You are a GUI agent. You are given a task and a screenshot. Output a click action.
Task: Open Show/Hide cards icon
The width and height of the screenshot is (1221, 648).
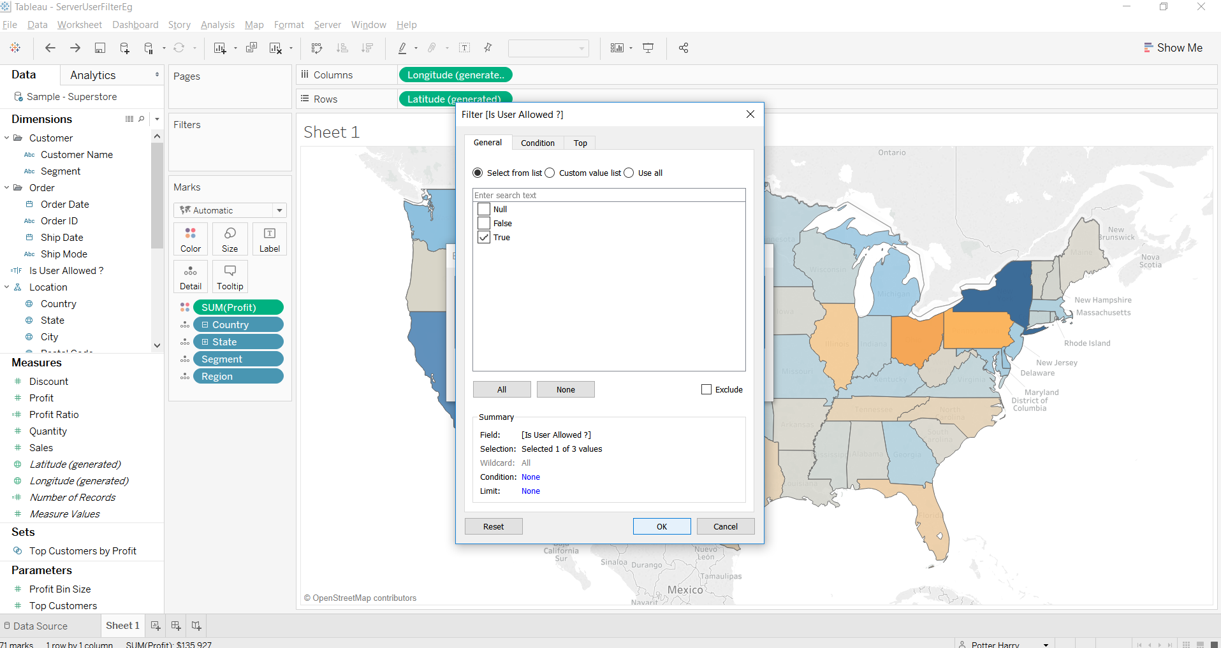coord(617,48)
